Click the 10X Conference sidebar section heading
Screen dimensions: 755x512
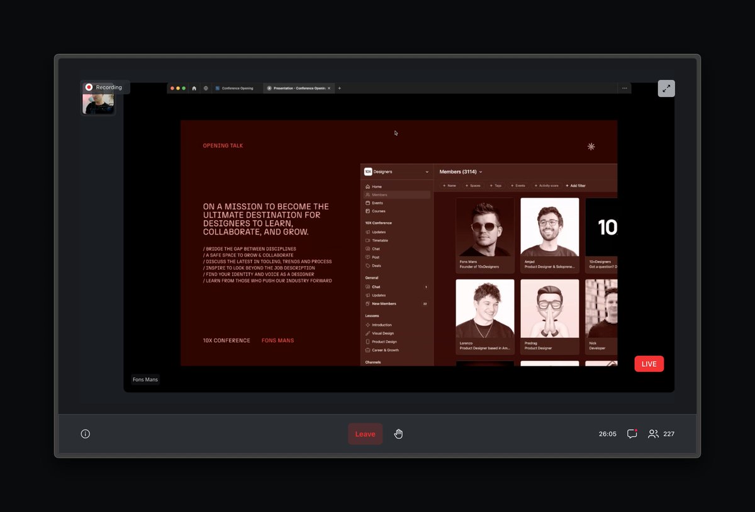pyautogui.click(x=378, y=223)
